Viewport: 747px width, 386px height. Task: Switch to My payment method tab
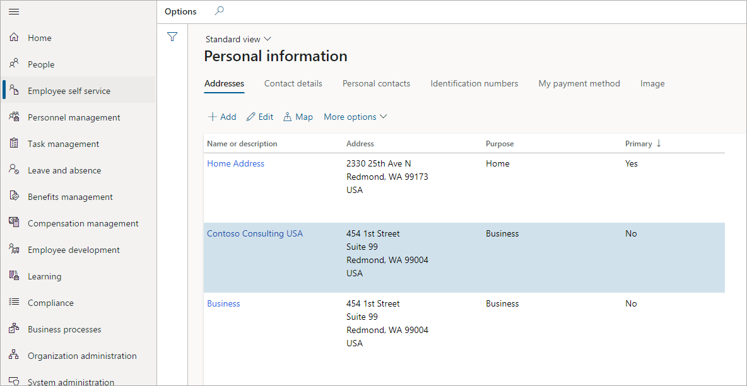[x=579, y=83]
